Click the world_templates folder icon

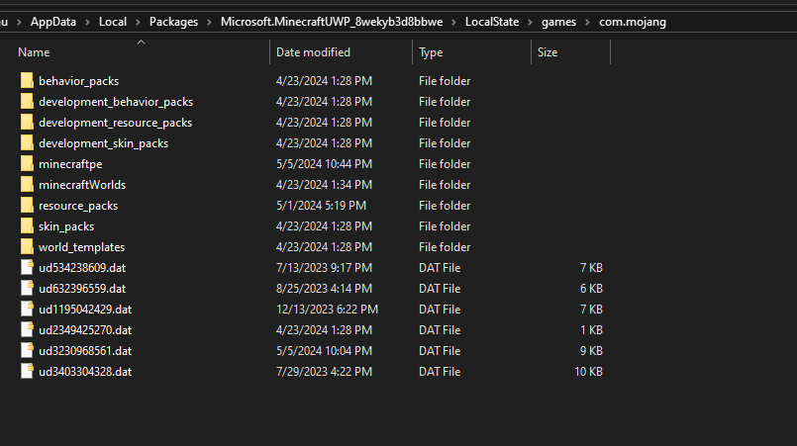[x=27, y=247]
